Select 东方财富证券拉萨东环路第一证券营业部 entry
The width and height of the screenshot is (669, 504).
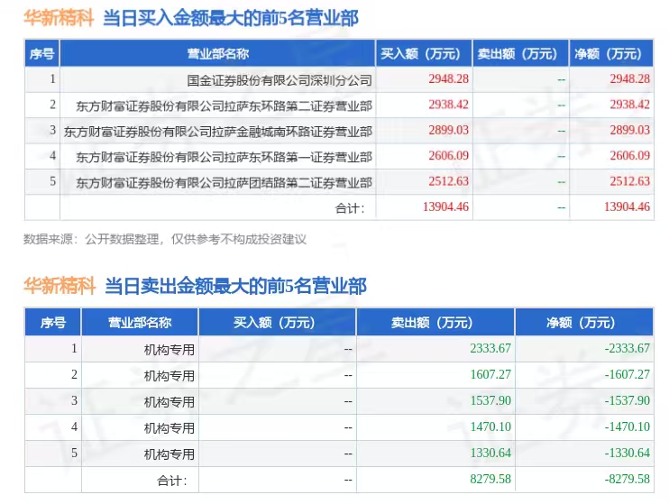point(224,157)
